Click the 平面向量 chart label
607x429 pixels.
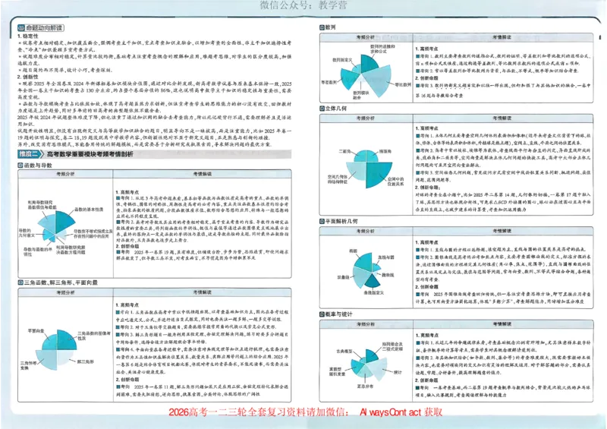coord(36,331)
